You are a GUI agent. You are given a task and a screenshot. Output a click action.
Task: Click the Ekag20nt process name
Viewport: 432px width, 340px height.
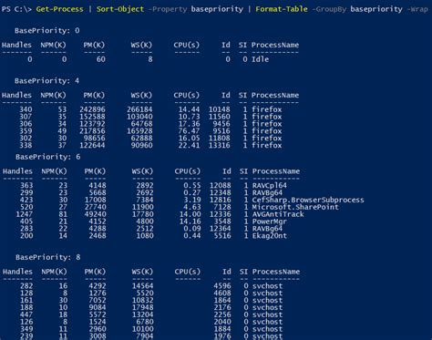[x=270, y=236]
